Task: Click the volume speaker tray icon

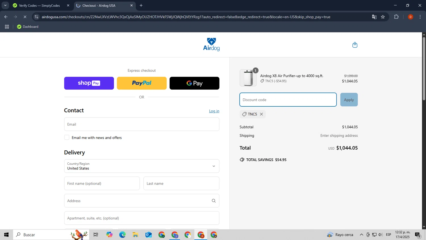Action: pos(381,235)
